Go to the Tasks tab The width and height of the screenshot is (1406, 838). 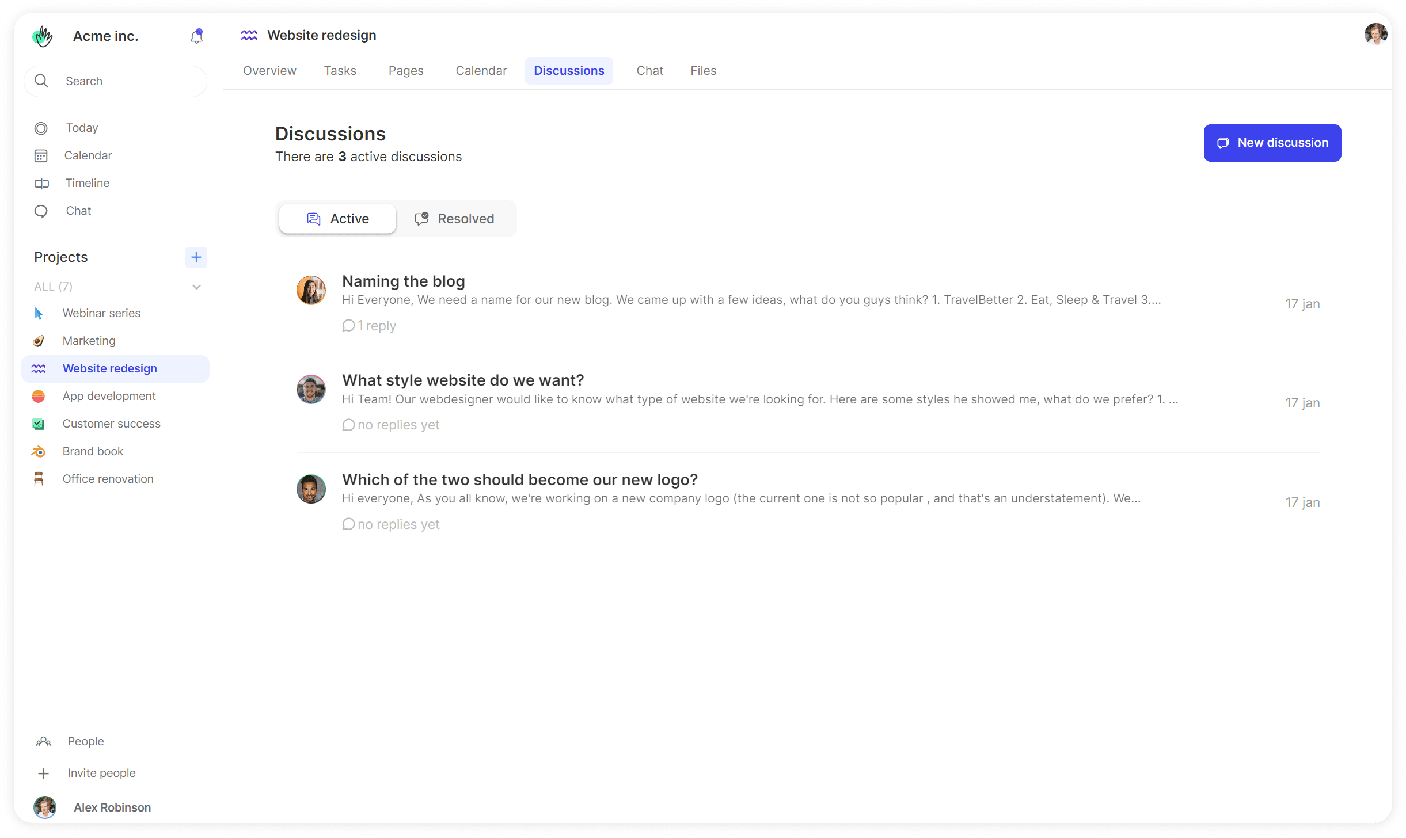tap(340, 71)
